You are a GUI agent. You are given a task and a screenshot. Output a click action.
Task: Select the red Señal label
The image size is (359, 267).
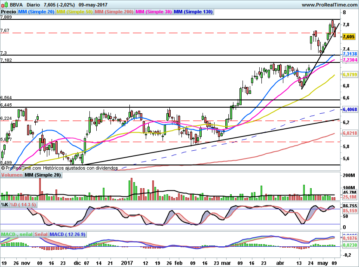click(41, 234)
